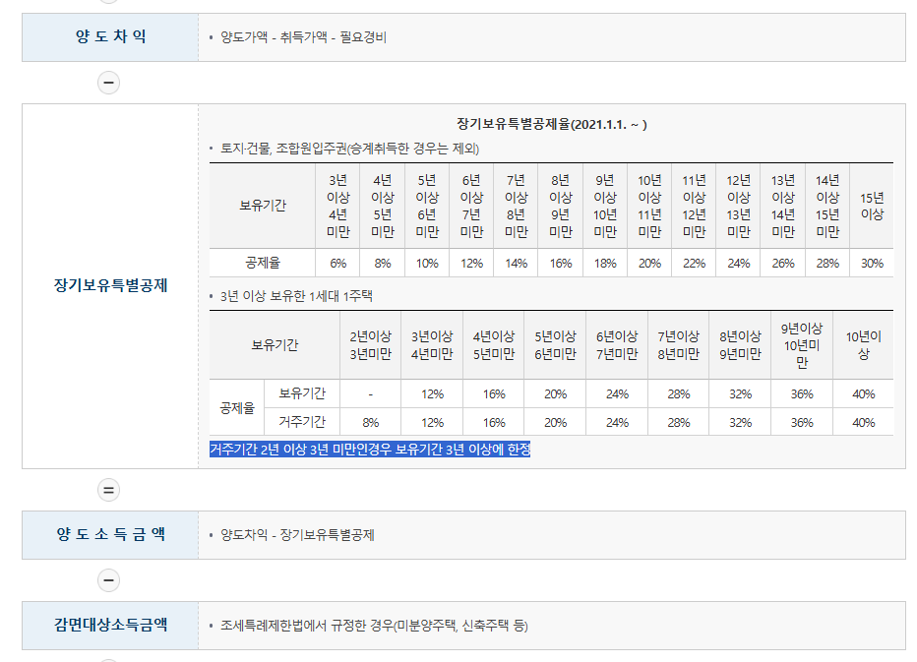Click the 26% deduction rate cell
917x662 pixels.
(782, 264)
